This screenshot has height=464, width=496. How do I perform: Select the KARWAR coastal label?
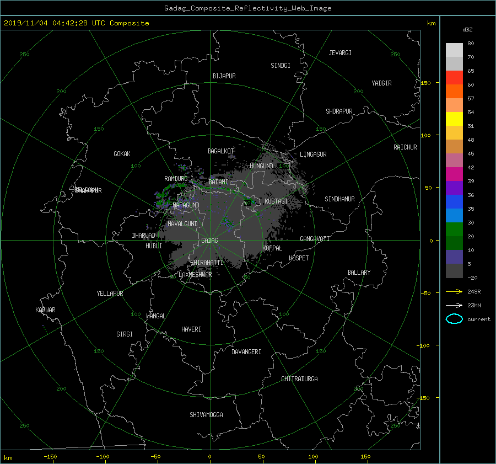coord(45,310)
